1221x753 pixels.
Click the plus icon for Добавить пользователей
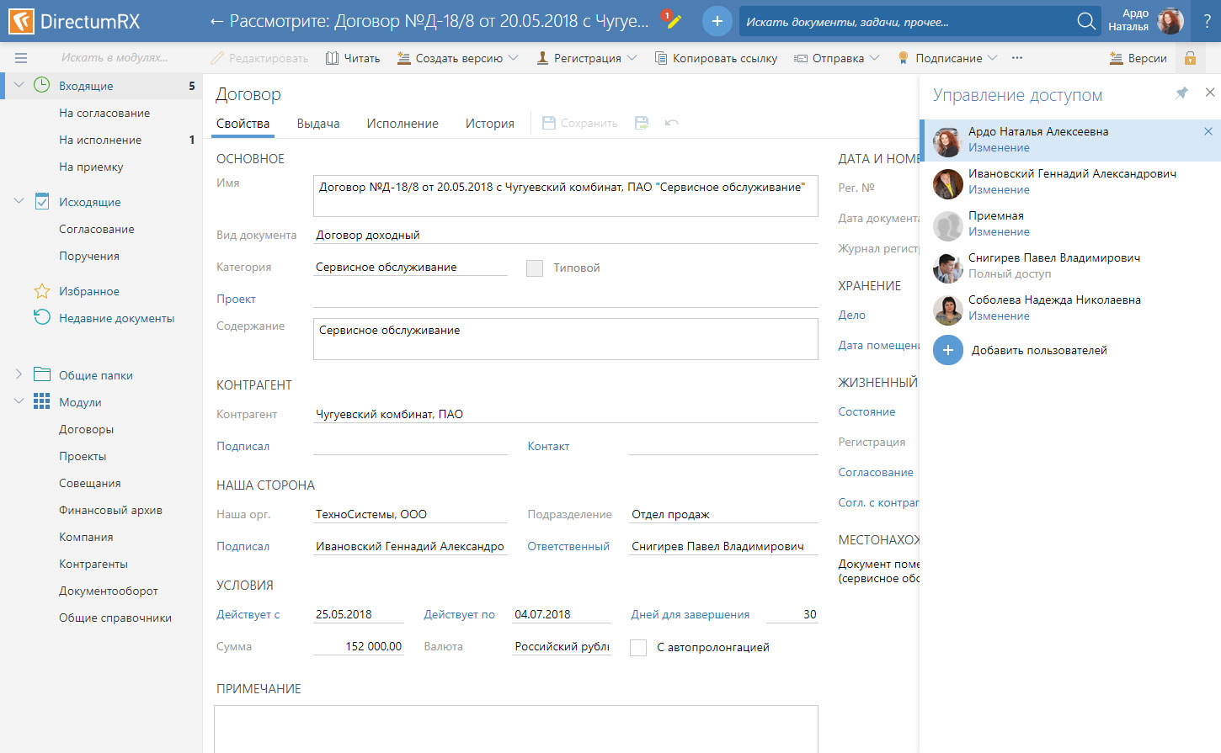point(947,350)
